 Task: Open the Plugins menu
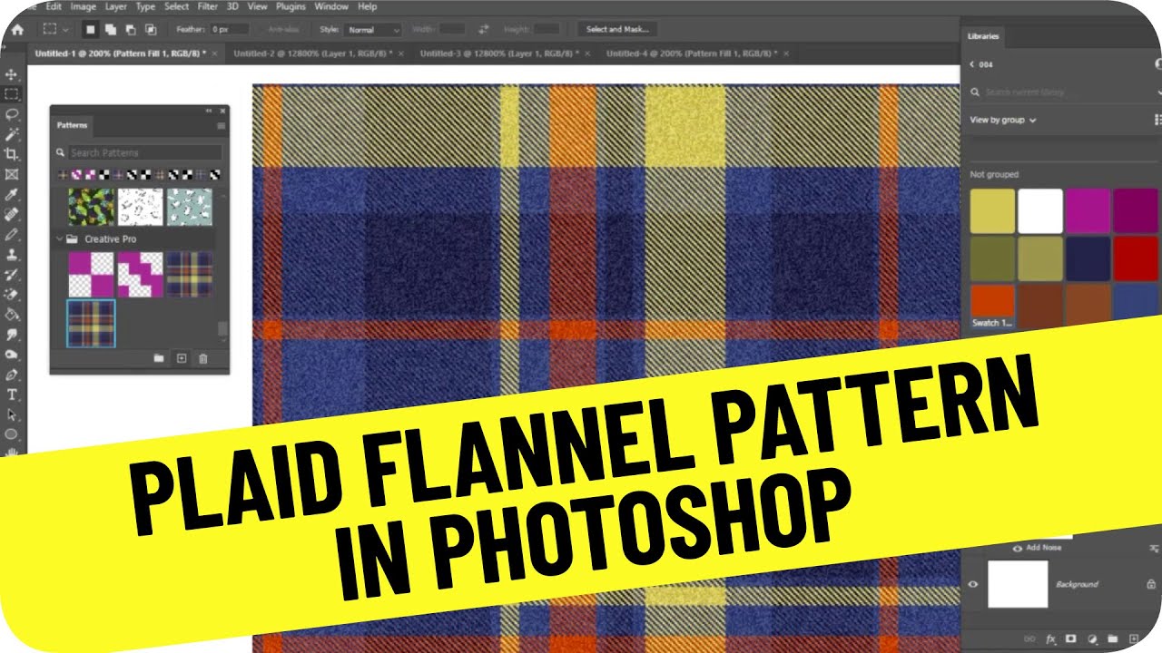(290, 6)
